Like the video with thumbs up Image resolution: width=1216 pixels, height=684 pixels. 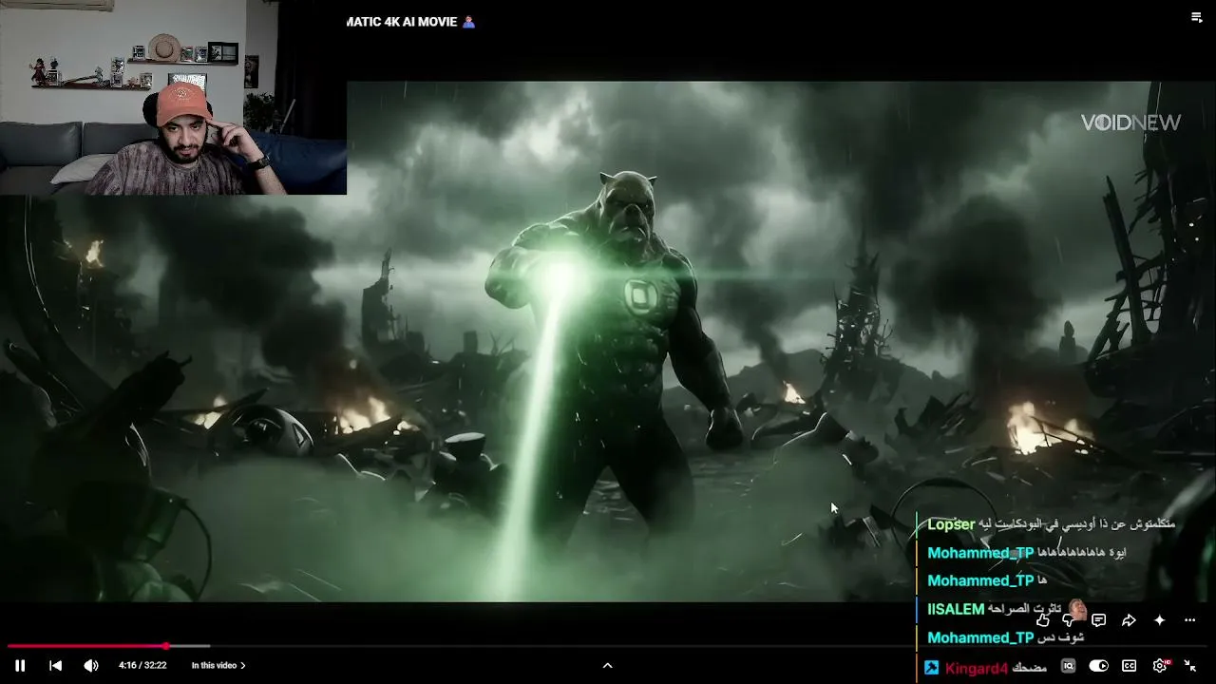click(1043, 620)
